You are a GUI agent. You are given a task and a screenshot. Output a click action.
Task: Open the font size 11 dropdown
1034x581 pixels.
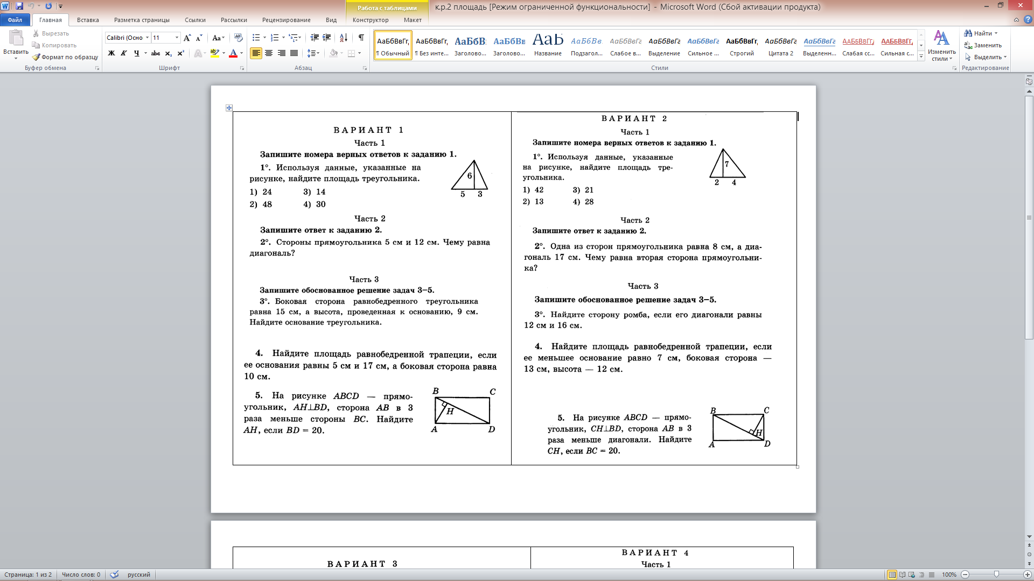(x=177, y=38)
